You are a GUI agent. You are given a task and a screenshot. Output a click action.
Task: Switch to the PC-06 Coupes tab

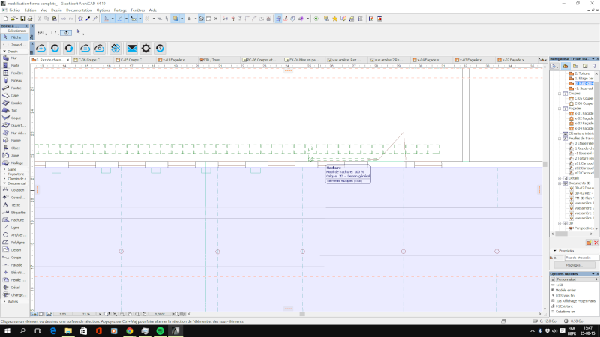click(x=261, y=60)
